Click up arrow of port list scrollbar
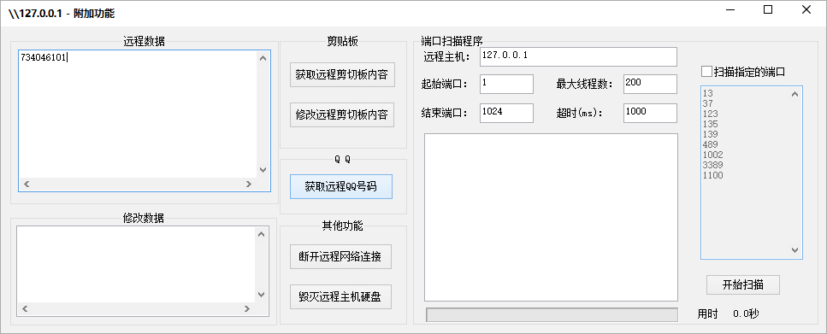827x334 pixels. (795, 94)
